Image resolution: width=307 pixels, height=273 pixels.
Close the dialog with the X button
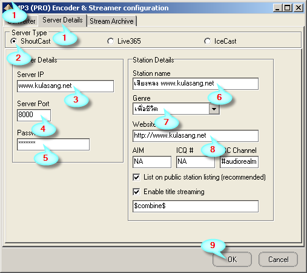coord(299,8)
